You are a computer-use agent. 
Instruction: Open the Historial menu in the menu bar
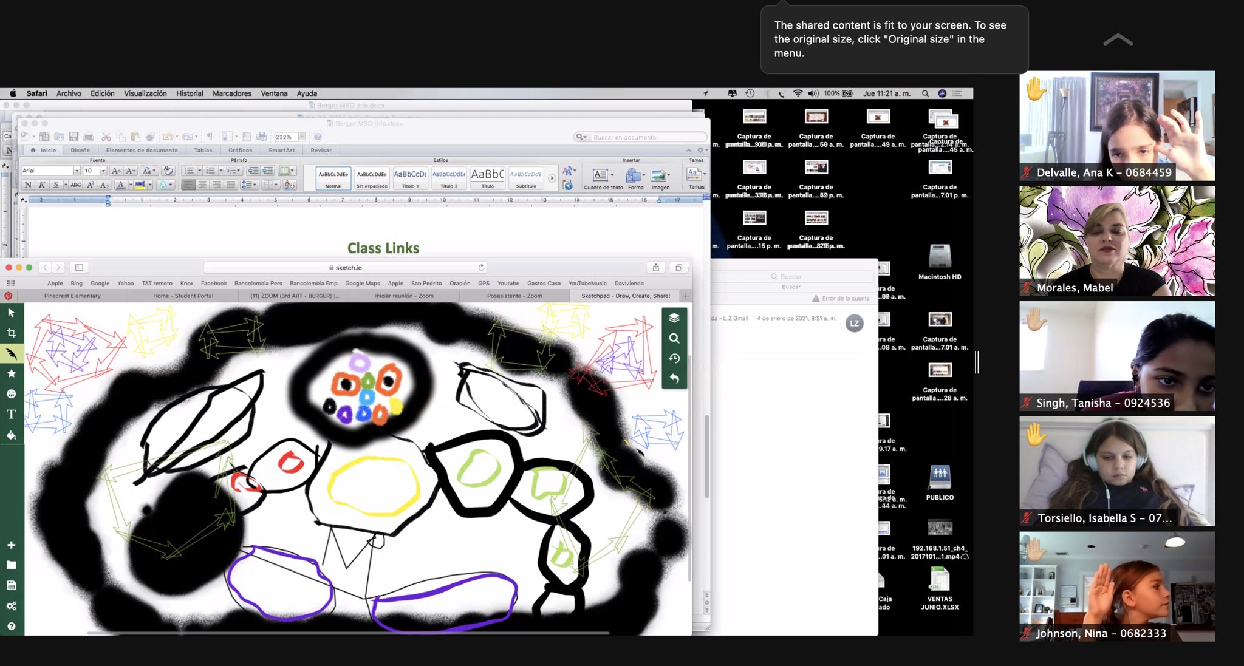pos(190,93)
